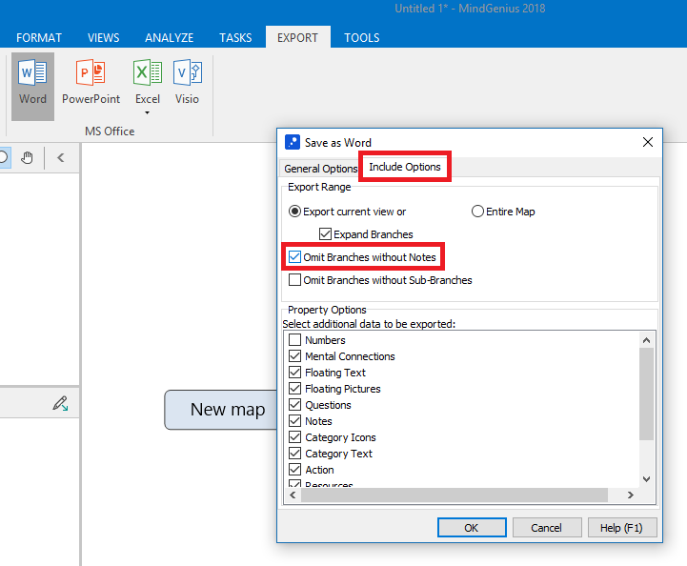Screen dimensions: 687x566
Task: Toggle the Action checkbox
Action: (294, 470)
